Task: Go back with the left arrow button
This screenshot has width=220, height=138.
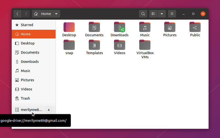Action: coord(17,14)
